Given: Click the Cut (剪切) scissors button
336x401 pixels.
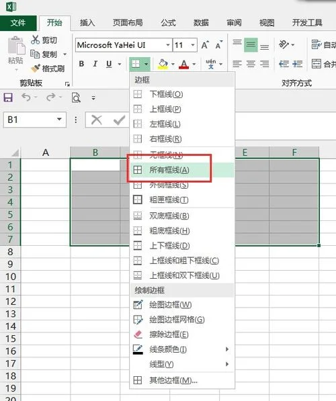Looking at the screenshot, I should pyautogui.click(x=44, y=40).
